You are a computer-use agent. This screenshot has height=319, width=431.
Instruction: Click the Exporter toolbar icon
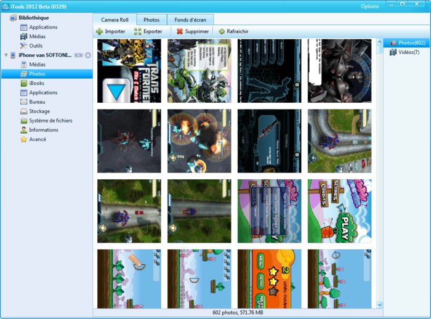[137, 31]
